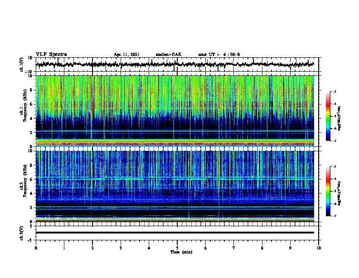Select the date "Apr. 11, 2021"
Viewport: 359px width, 278px height.
pos(126,55)
